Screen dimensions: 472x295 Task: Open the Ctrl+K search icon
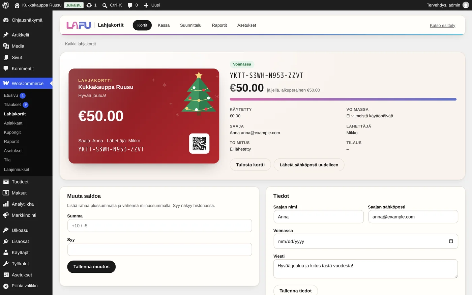pyautogui.click(x=105, y=5)
